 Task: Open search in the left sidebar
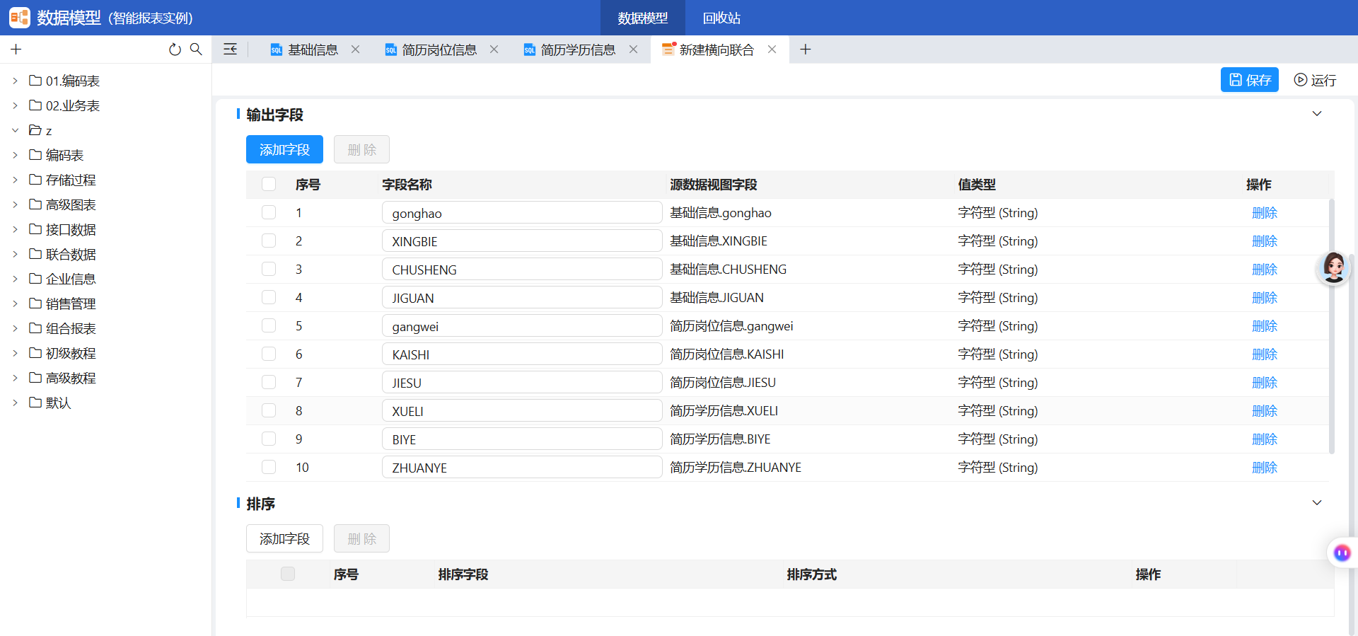[x=196, y=50]
